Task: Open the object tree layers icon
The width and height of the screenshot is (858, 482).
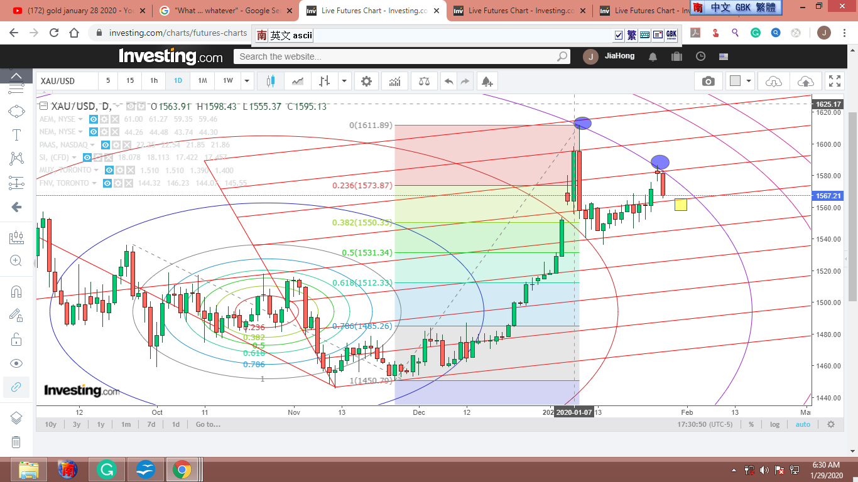Action: click(x=16, y=418)
